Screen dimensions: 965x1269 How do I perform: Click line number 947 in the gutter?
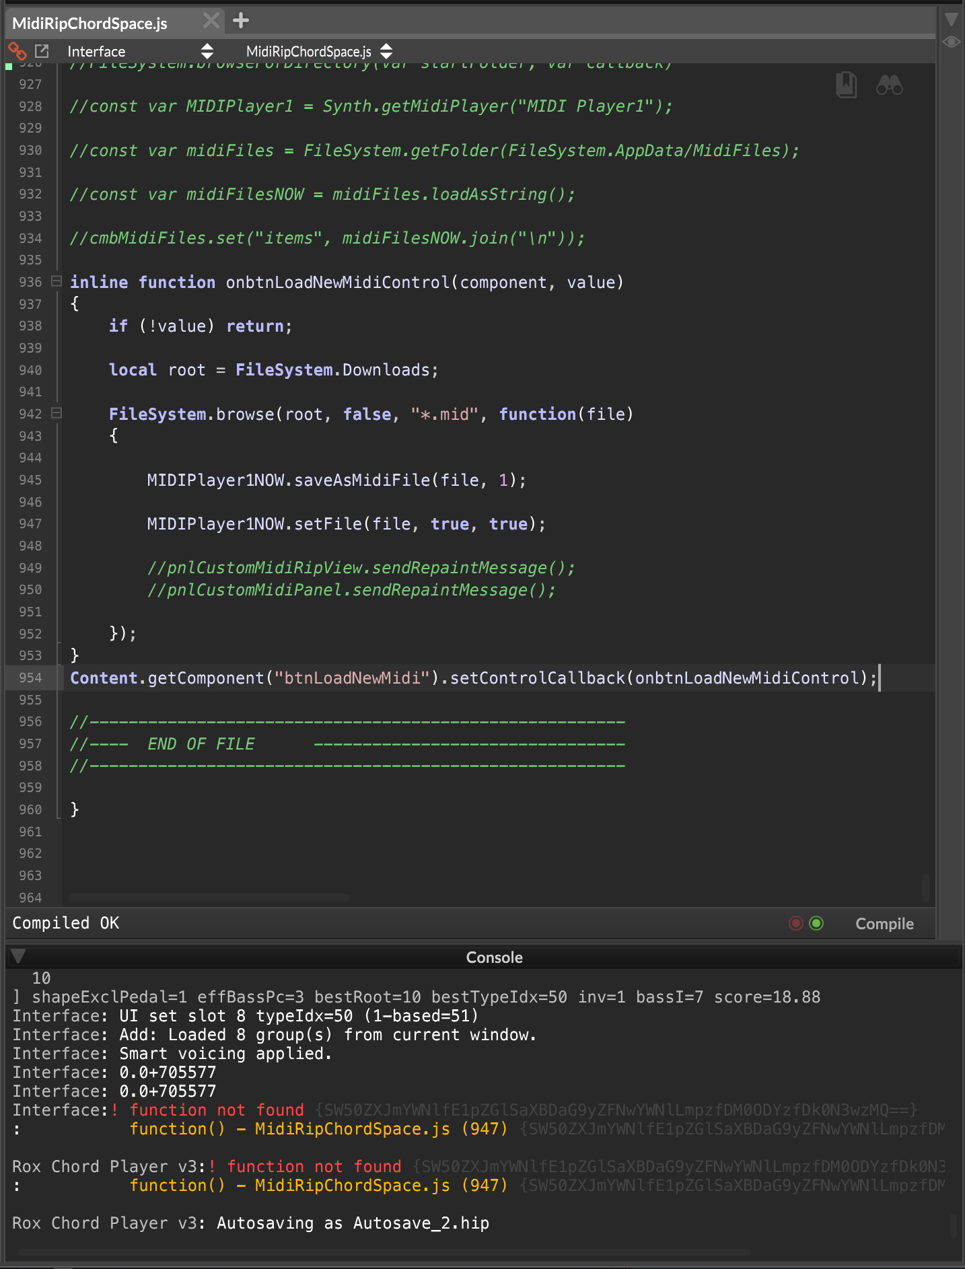click(x=30, y=523)
